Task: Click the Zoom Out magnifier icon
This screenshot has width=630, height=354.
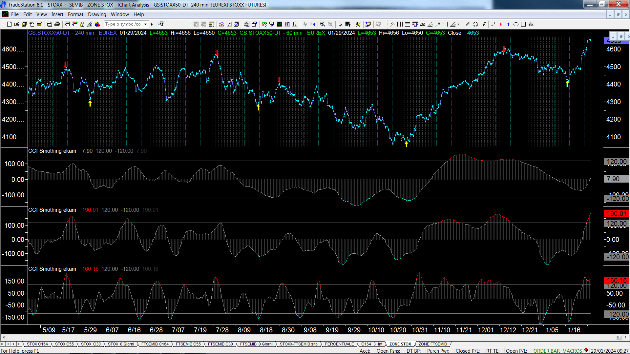Action: (x=330, y=24)
